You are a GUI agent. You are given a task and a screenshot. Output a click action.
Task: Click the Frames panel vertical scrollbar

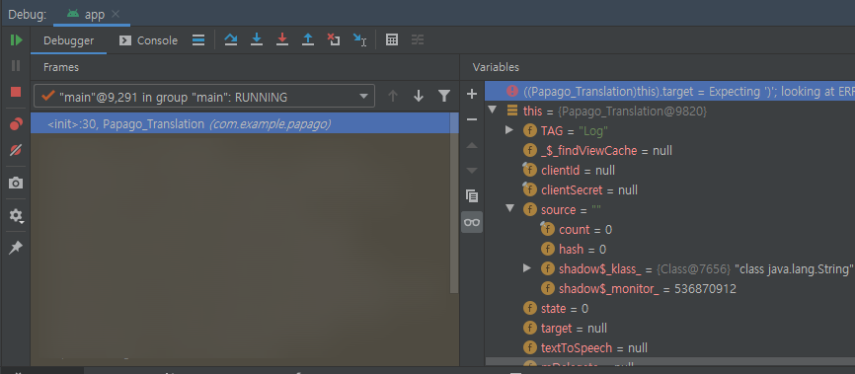pos(454,203)
